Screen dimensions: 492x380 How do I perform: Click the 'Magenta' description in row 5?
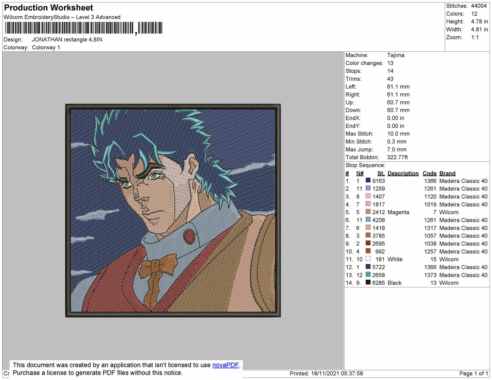tap(398, 212)
